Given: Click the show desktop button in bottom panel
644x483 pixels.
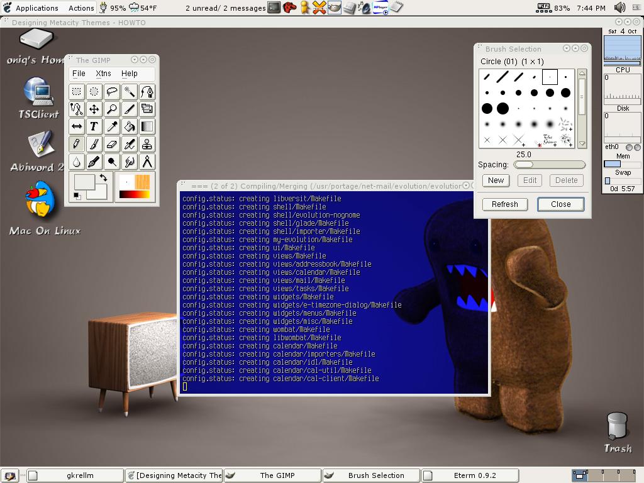Looking at the screenshot, I should pyautogui.click(x=10, y=475).
